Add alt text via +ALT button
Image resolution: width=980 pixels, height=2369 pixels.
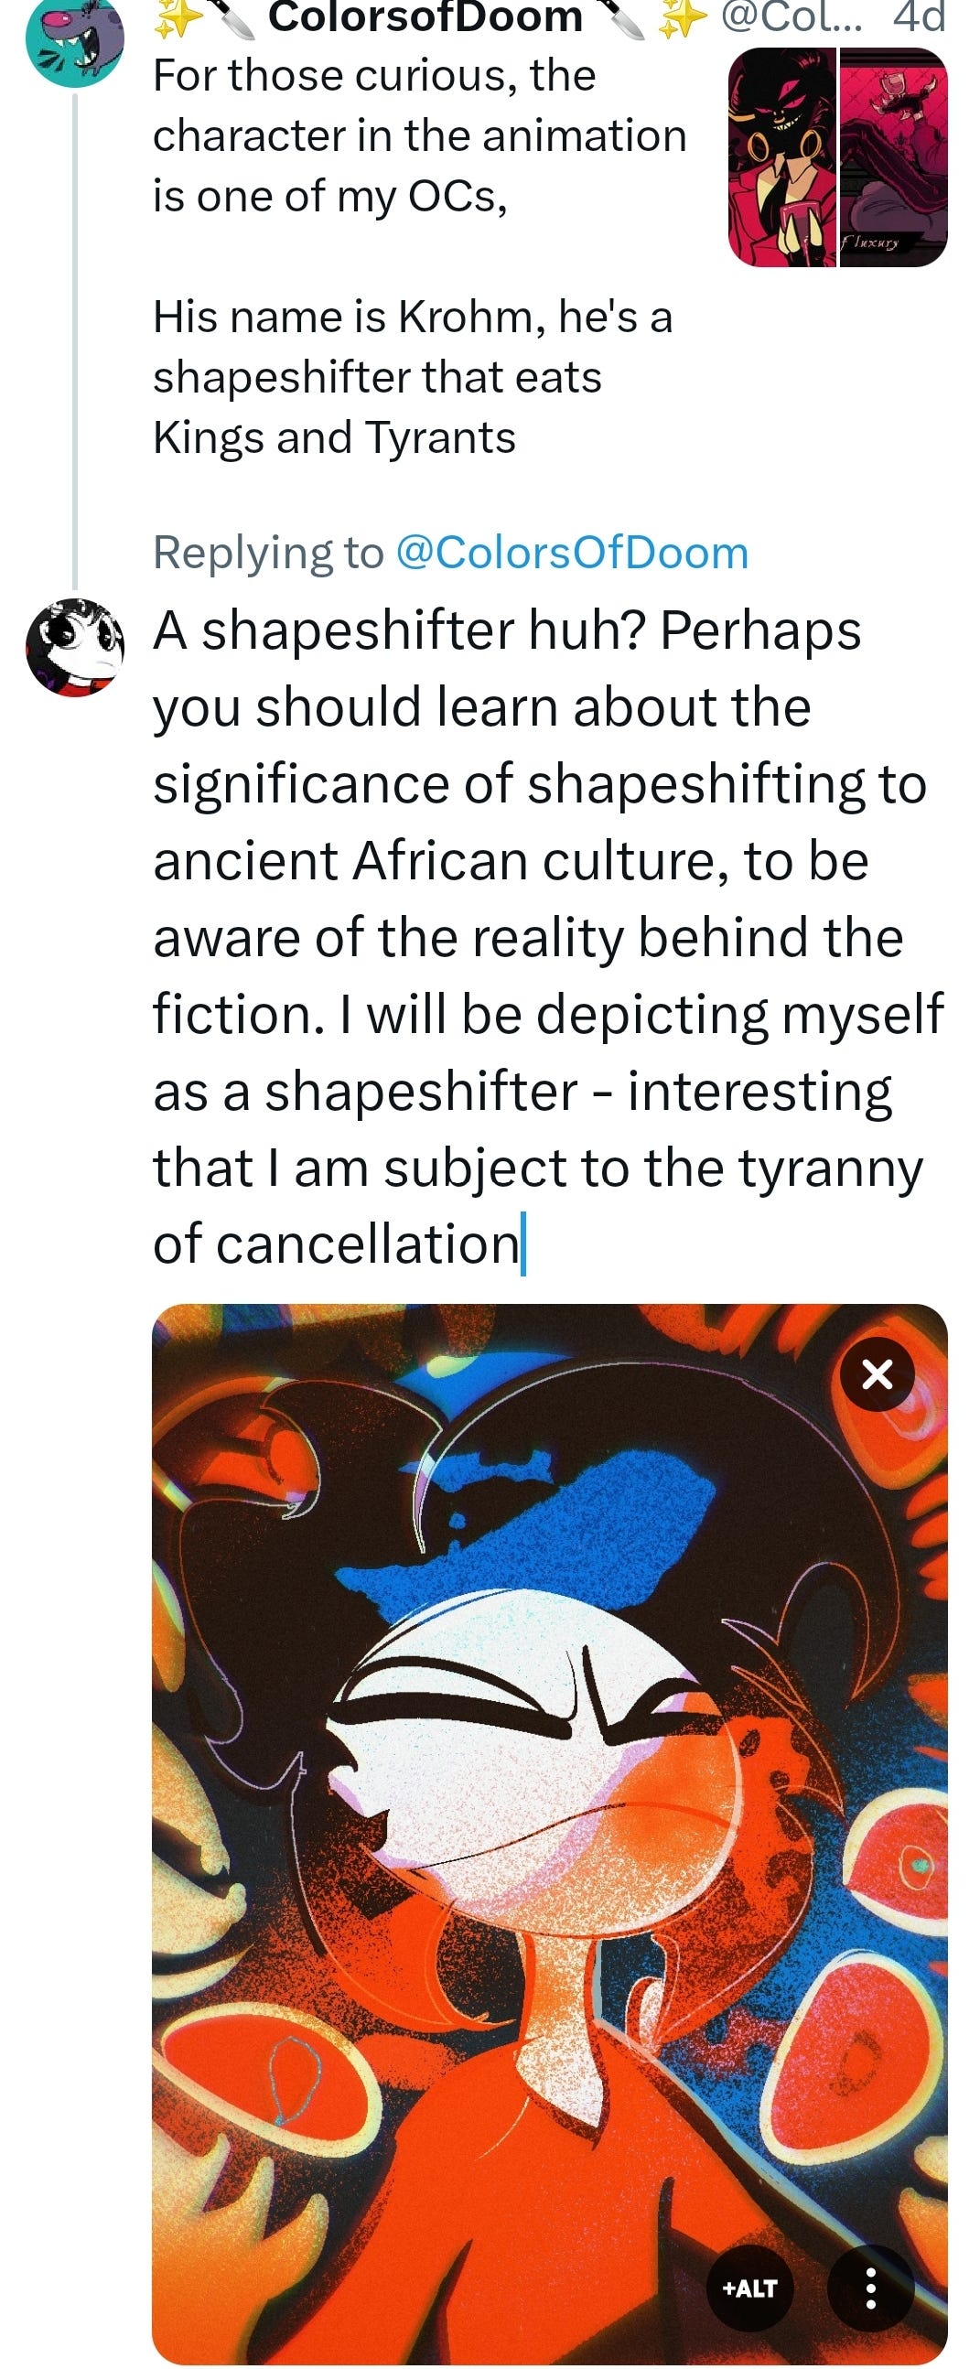[750, 2288]
